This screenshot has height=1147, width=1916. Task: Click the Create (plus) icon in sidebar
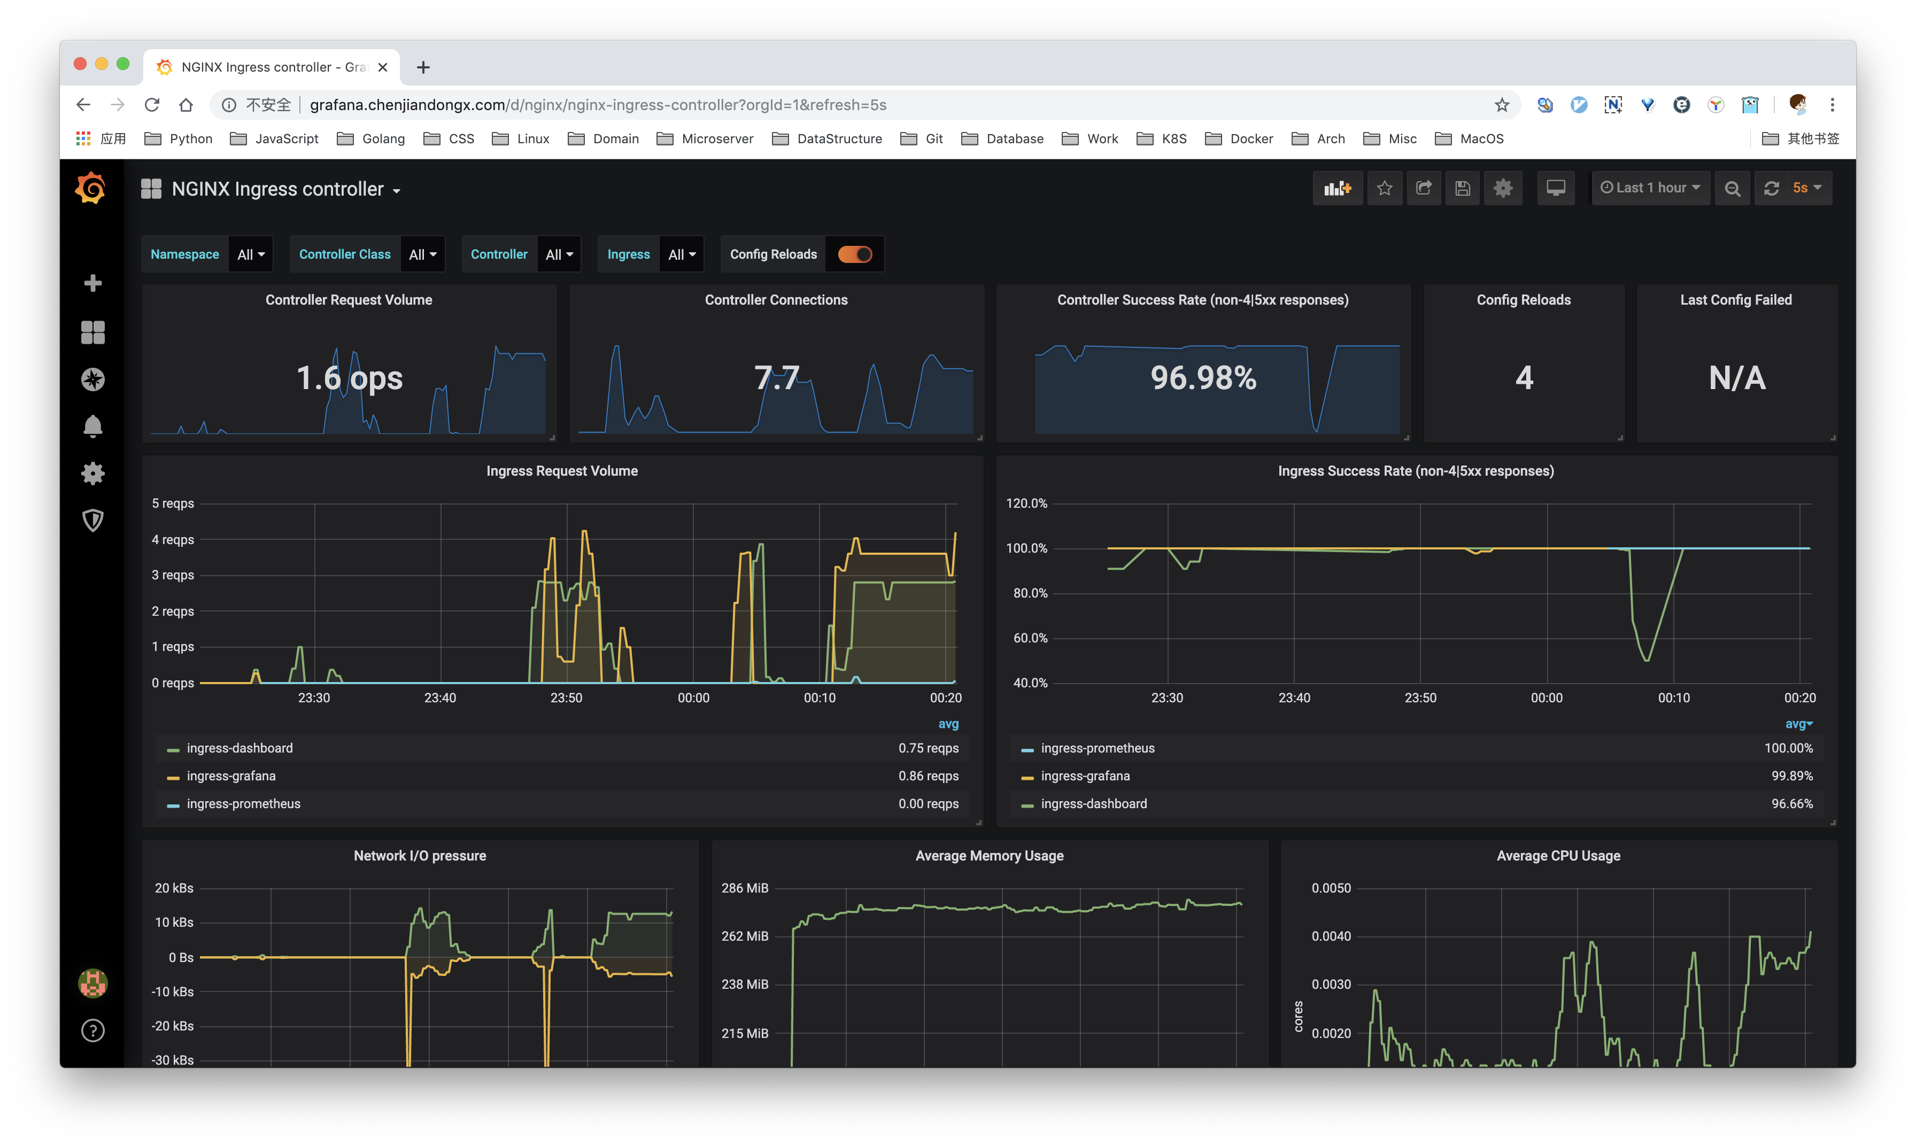[92, 283]
